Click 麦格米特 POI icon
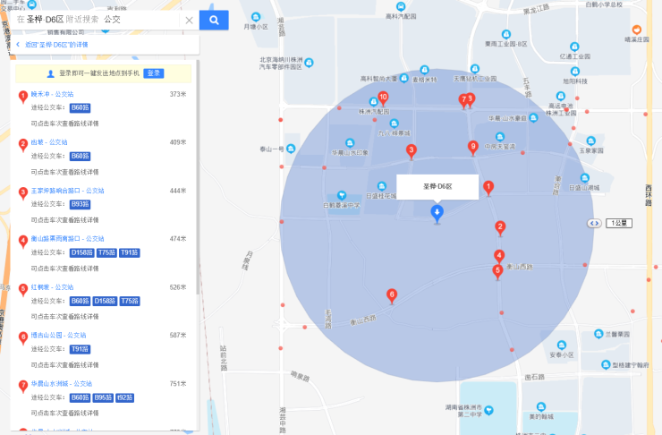This screenshot has width=662, height=435. pyautogui.click(x=425, y=70)
